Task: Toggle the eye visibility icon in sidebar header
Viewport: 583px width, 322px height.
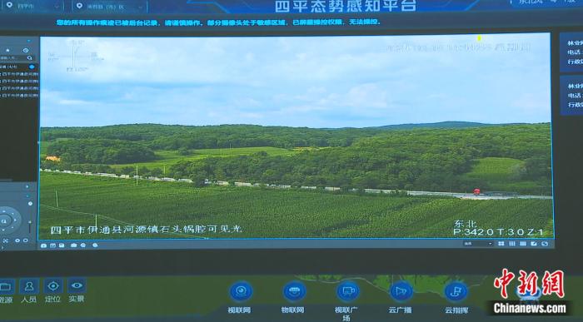Action: (26, 51)
